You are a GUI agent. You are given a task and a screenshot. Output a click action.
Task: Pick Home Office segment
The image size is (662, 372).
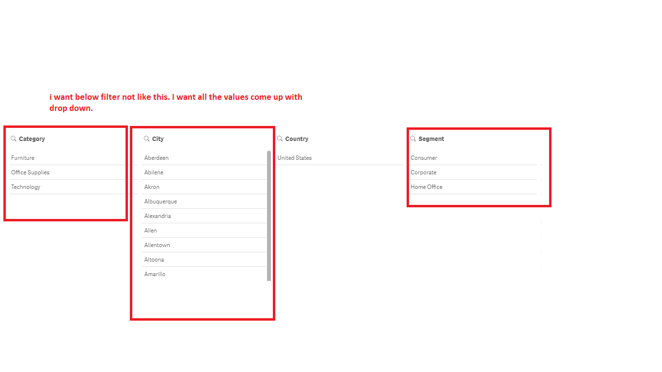click(426, 187)
